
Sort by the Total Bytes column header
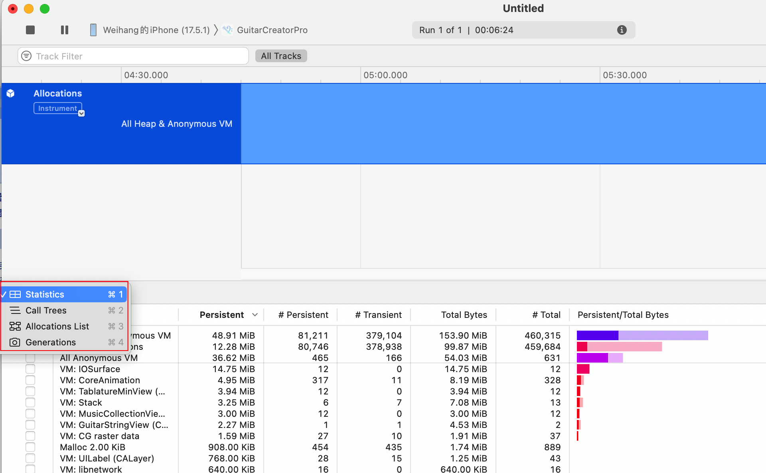[464, 315]
